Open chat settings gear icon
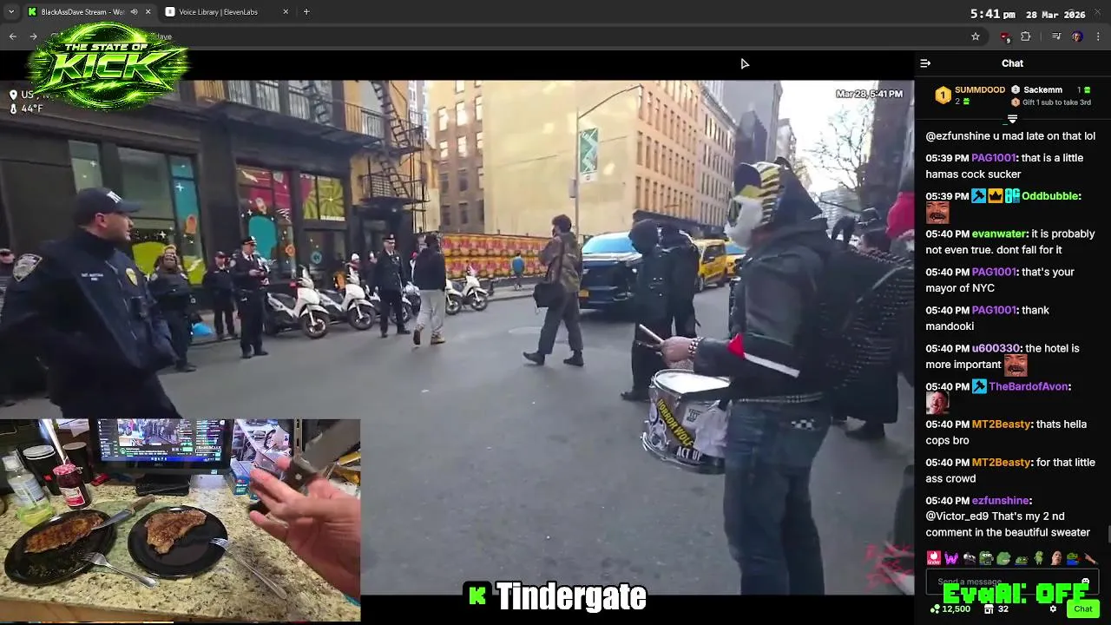This screenshot has height=625, width=1111. (x=1053, y=609)
